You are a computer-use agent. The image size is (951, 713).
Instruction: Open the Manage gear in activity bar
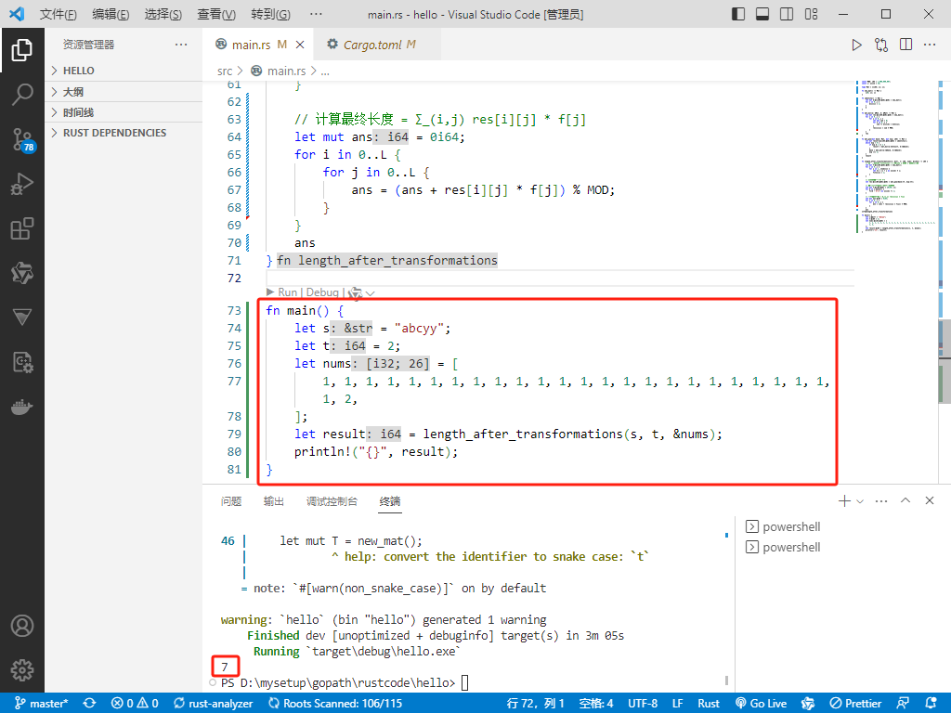click(x=22, y=670)
